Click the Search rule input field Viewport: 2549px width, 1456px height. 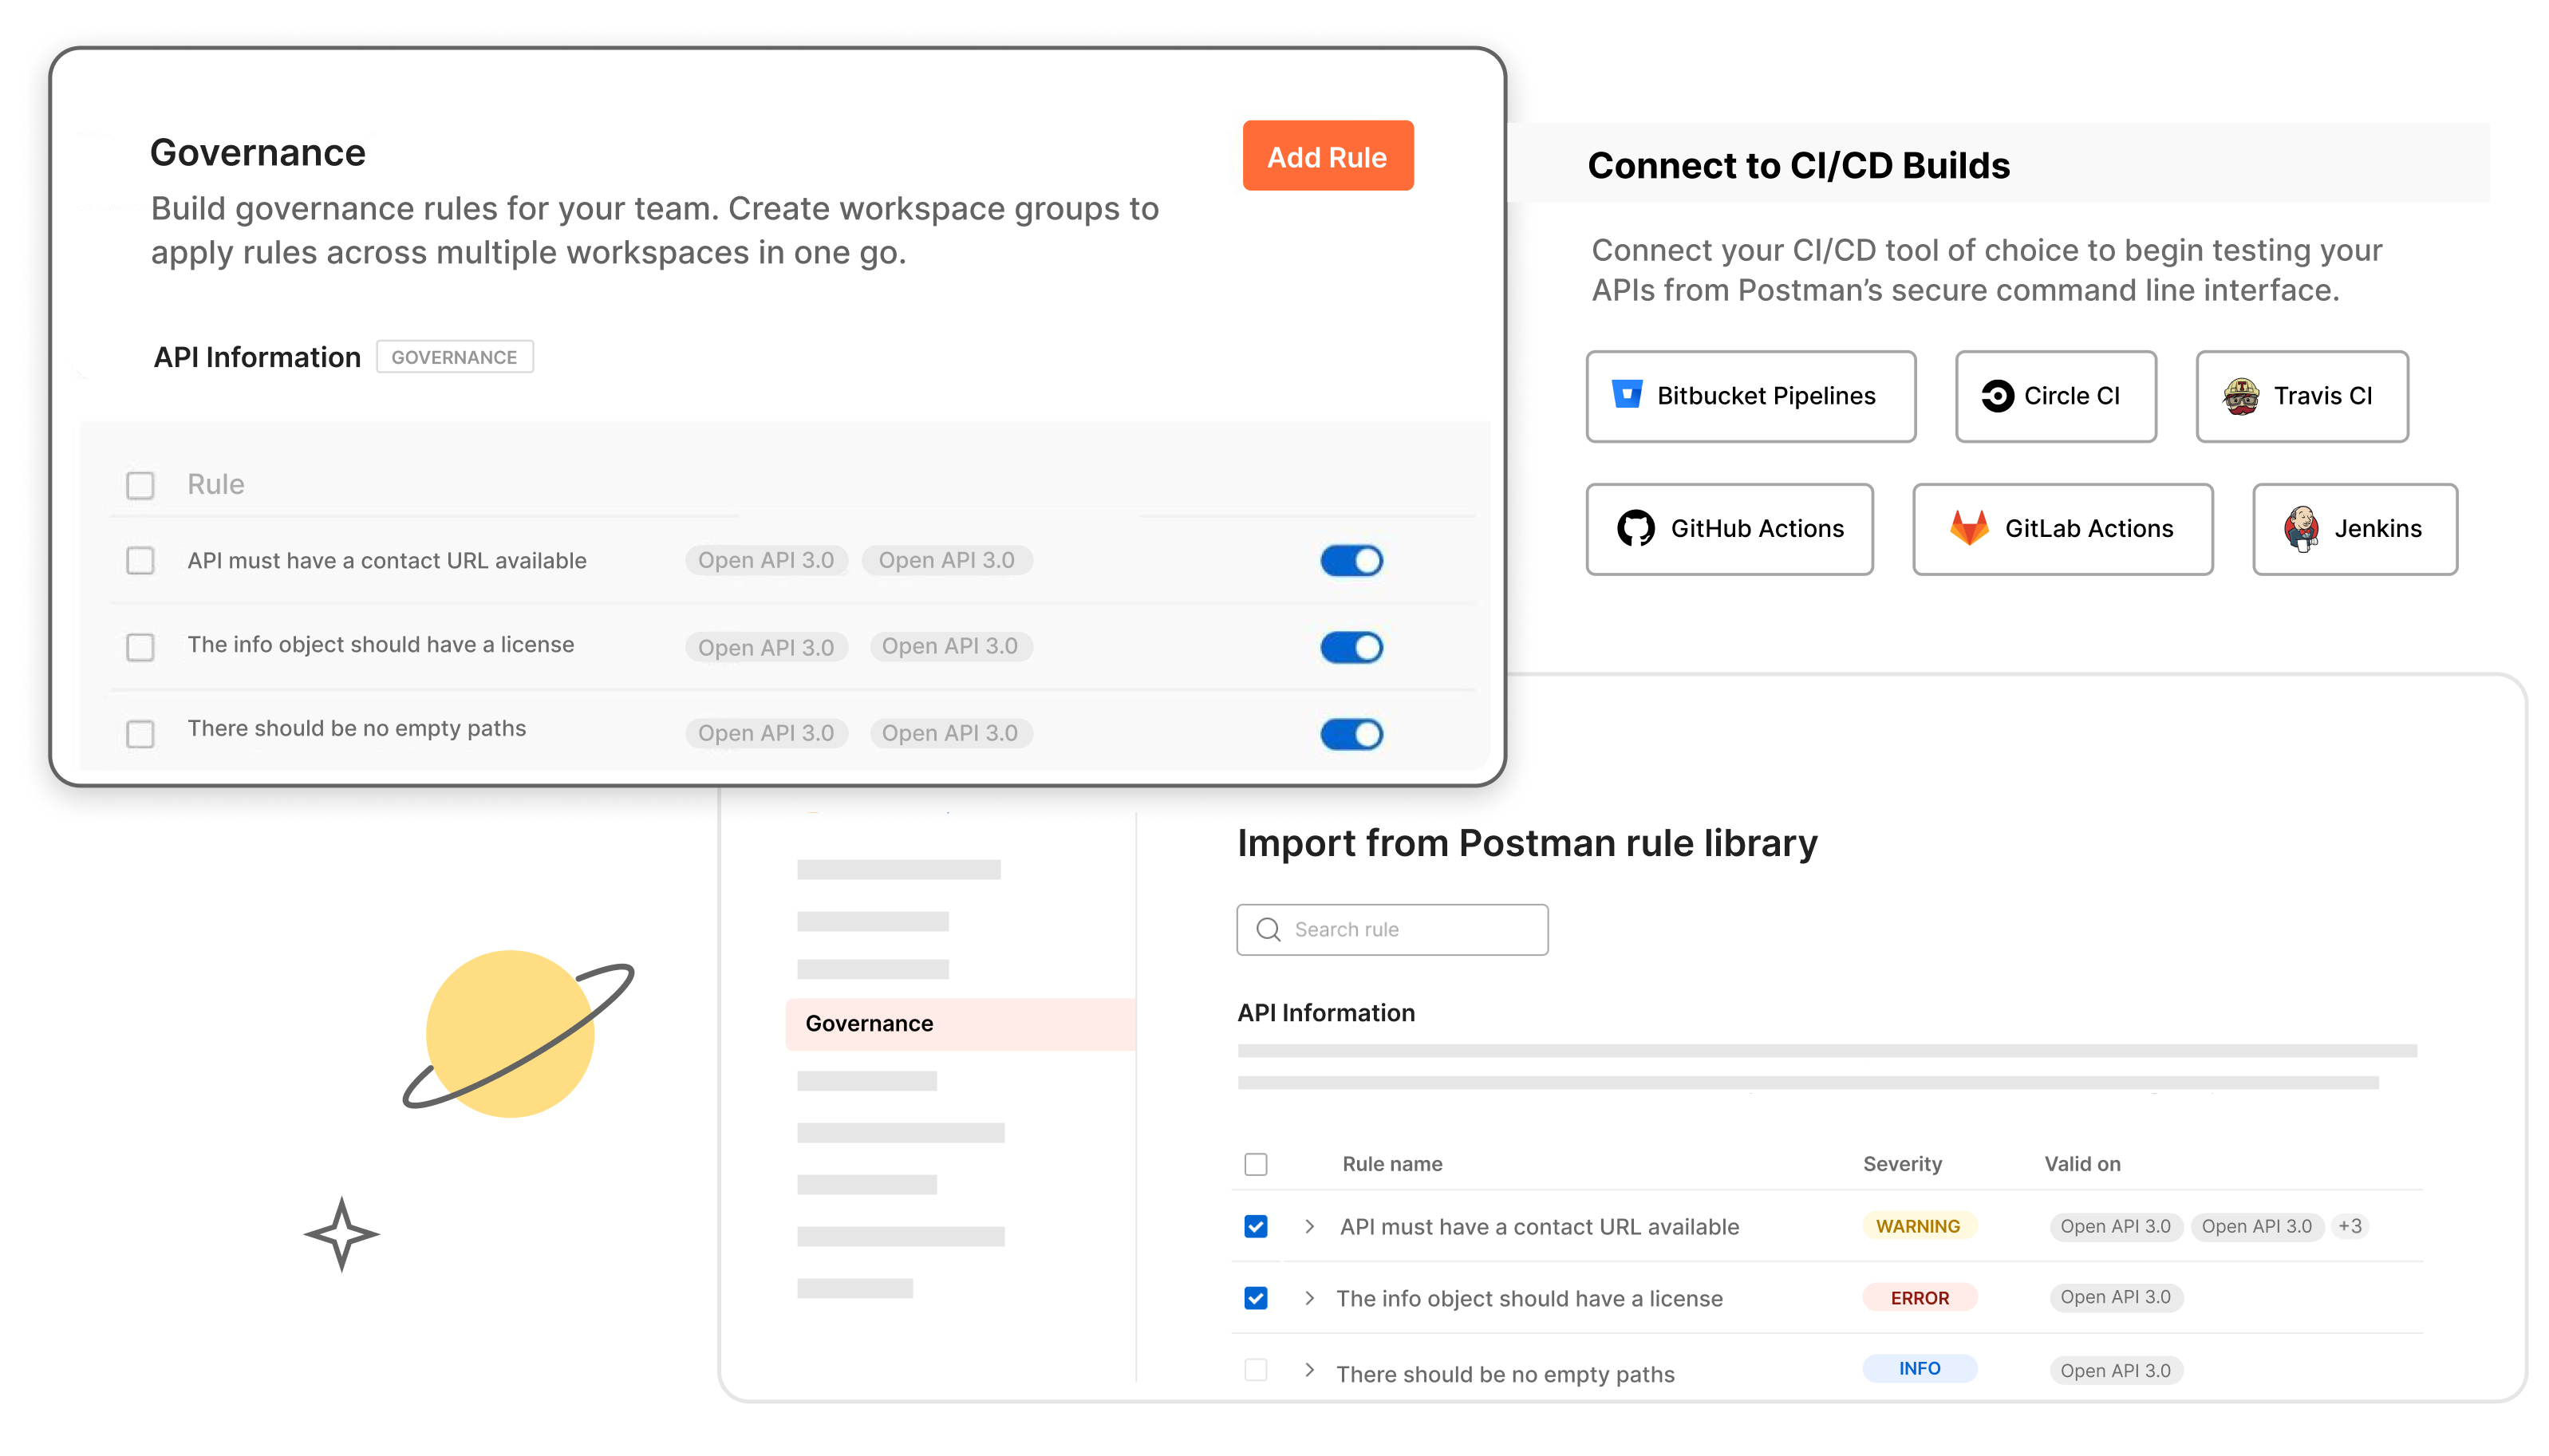[1392, 928]
